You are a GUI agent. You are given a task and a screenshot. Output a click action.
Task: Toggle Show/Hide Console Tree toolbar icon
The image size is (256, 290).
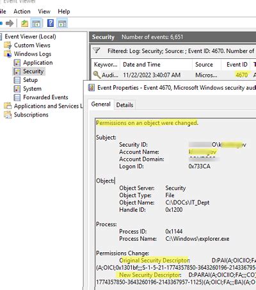[36, 23]
